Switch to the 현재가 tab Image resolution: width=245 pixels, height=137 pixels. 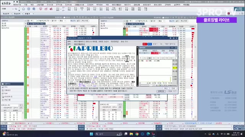point(28,14)
